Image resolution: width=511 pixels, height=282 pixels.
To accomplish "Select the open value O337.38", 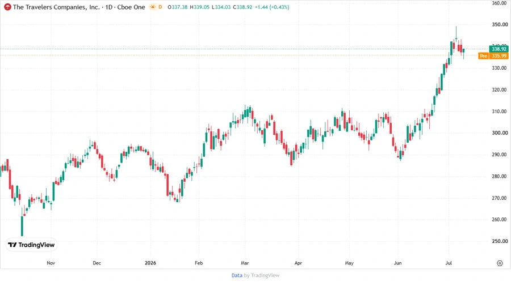I will point(178,7).
